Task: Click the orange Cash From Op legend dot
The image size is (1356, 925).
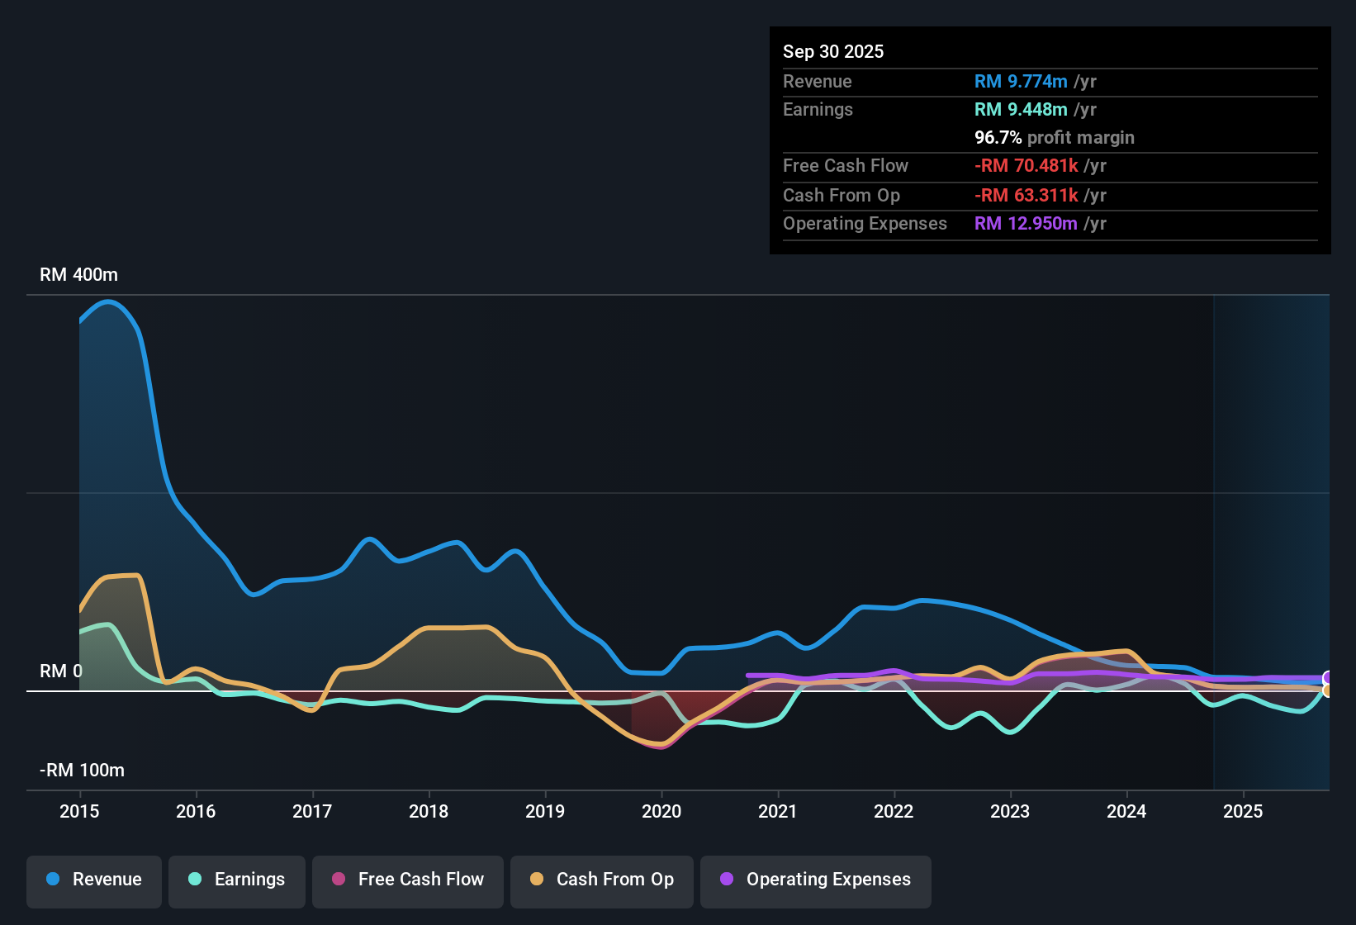Action: (x=537, y=880)
